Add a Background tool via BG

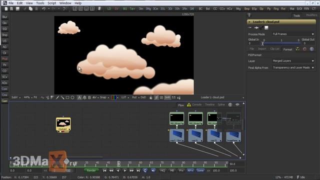coord(125,9)
